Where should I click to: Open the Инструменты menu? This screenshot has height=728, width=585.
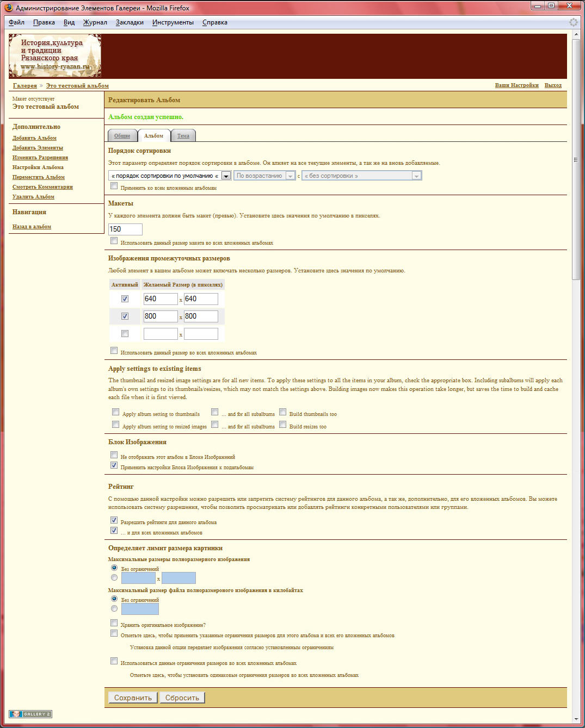click(x=173, y=22)
